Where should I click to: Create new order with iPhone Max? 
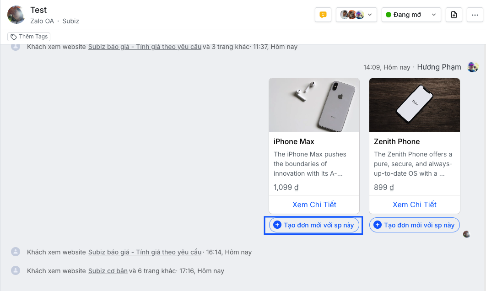314,225
